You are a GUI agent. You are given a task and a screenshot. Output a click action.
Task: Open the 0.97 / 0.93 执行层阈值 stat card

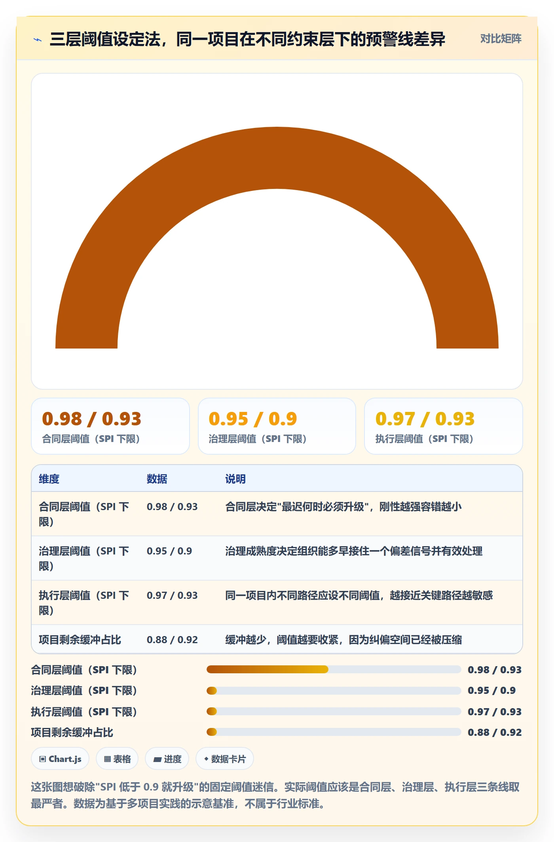click(x=444, y=426)
